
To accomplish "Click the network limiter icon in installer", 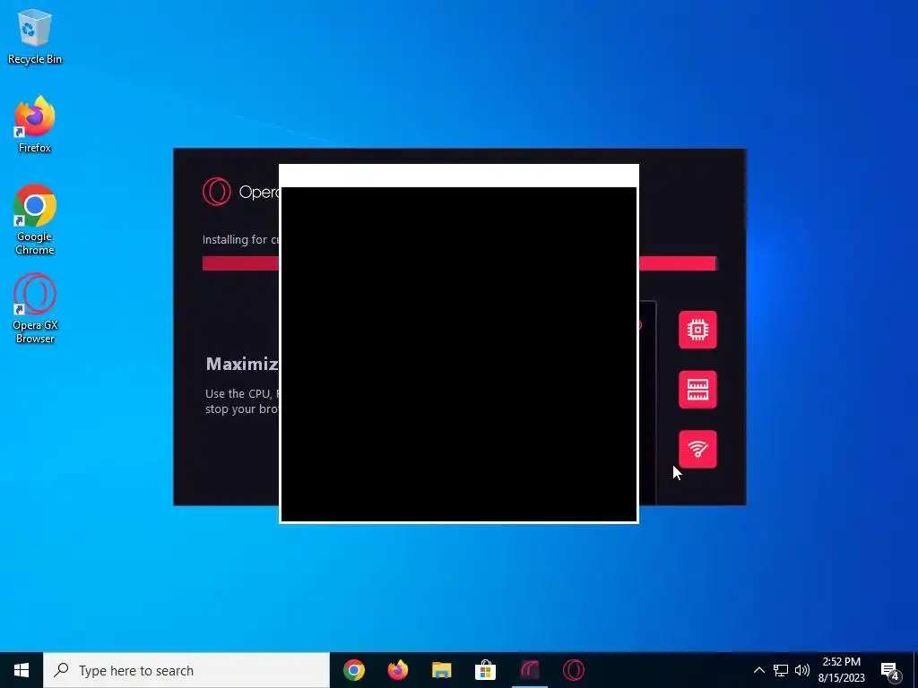I will (697, 450).
